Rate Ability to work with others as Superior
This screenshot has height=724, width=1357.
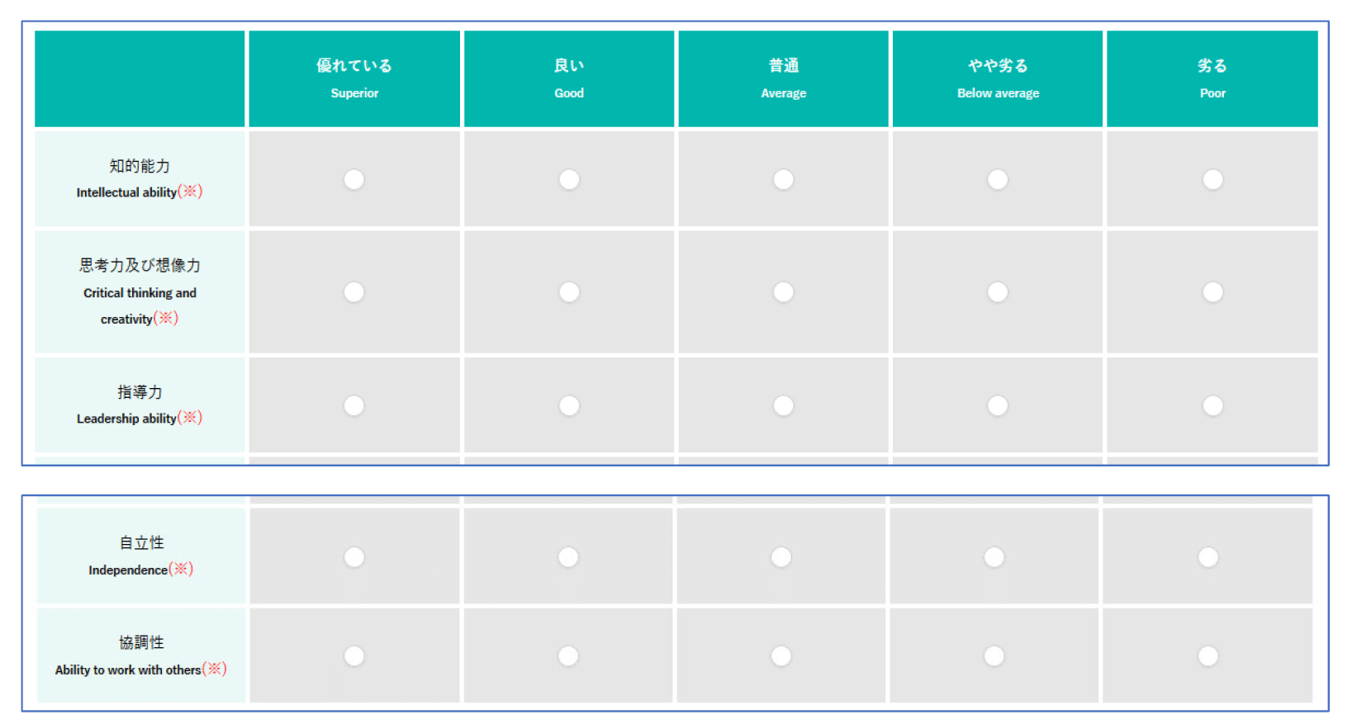[x=353, y=655]
